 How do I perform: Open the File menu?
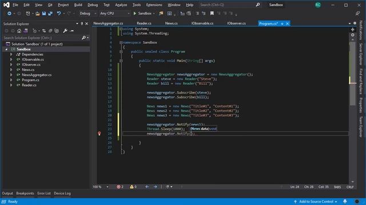[15, 5]
